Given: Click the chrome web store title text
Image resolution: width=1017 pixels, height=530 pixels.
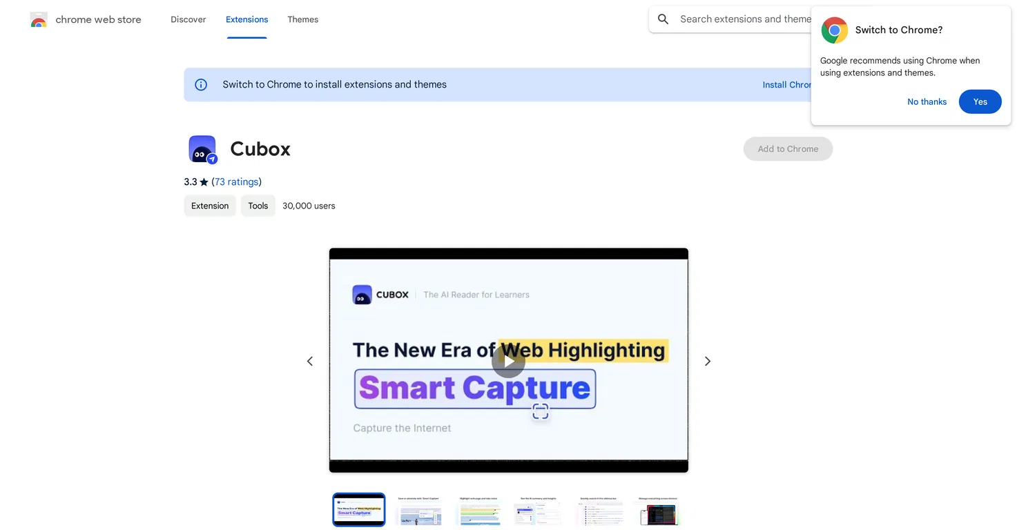Looking at the screenshot, I should click(x=98, y=19).
